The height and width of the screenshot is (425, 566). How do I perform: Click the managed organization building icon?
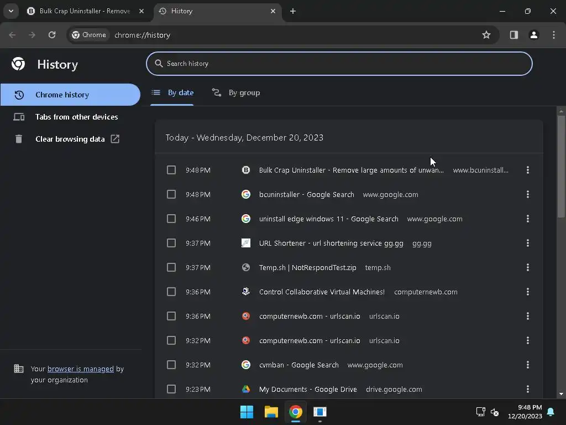pyautogui.click(x=18, y=369)
